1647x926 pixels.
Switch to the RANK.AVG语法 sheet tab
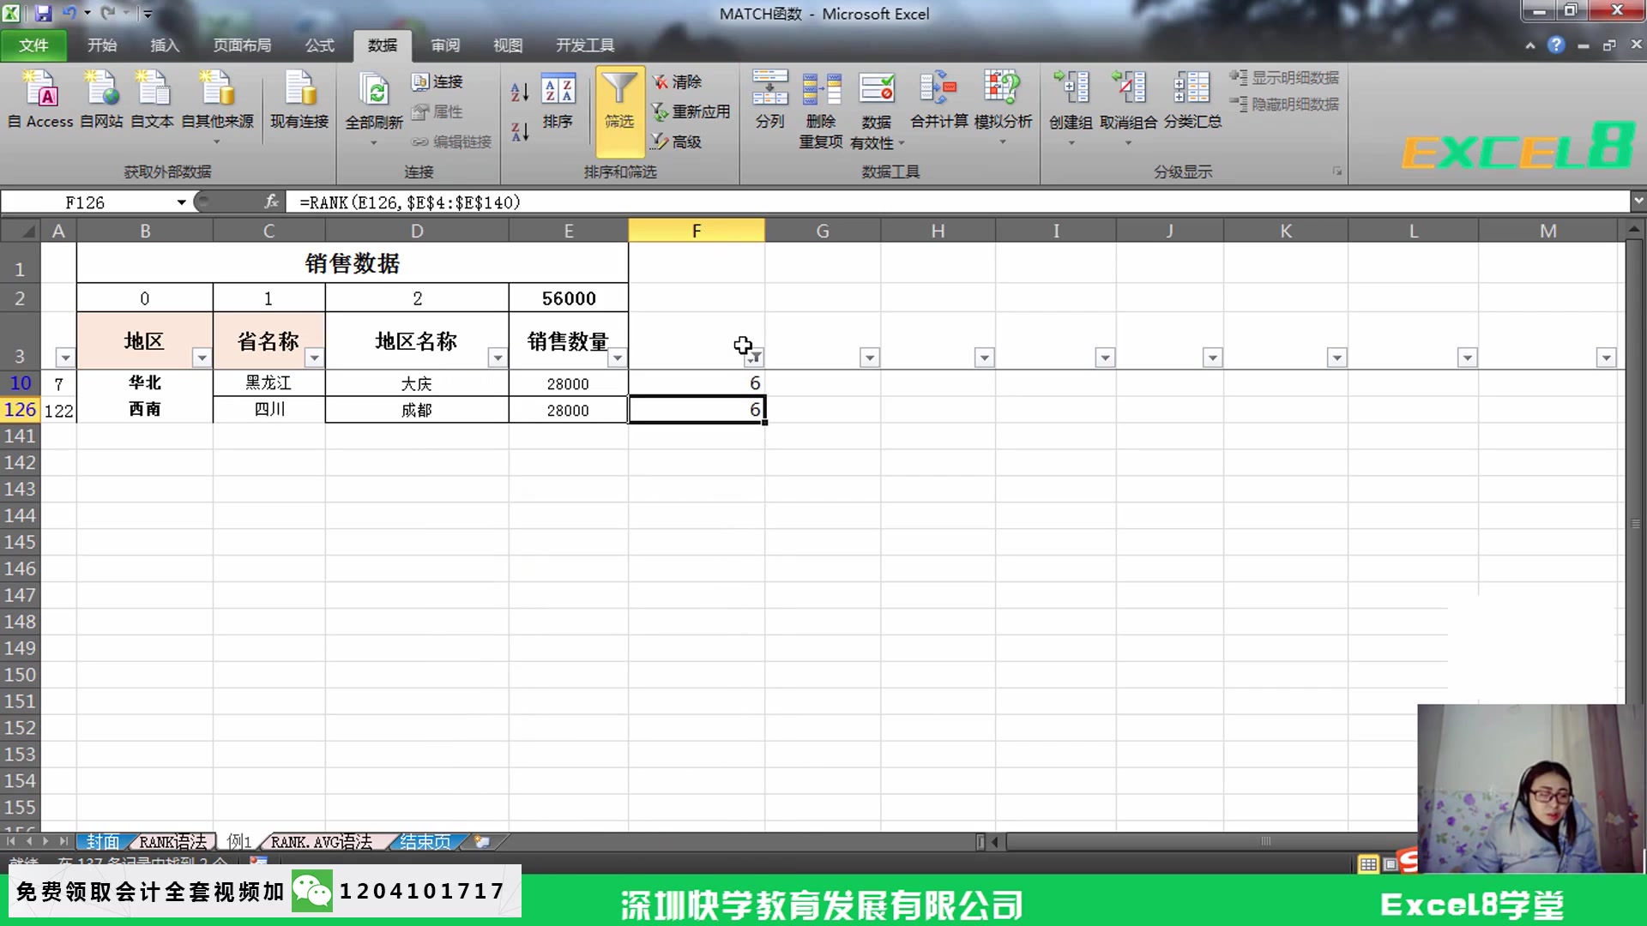coord(322,842)
